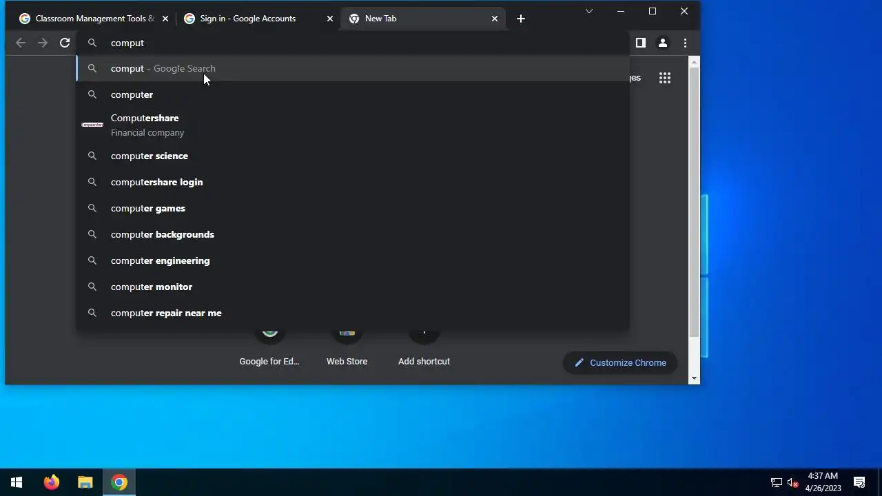
Task: Select 'computershare login' suggestion
Action: tap(352, 182)
